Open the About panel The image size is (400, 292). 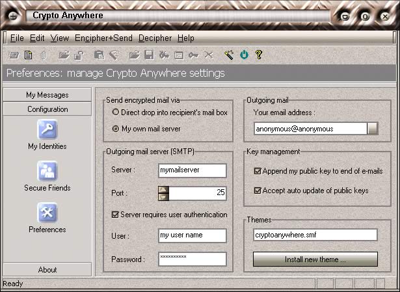coord(47,269)
